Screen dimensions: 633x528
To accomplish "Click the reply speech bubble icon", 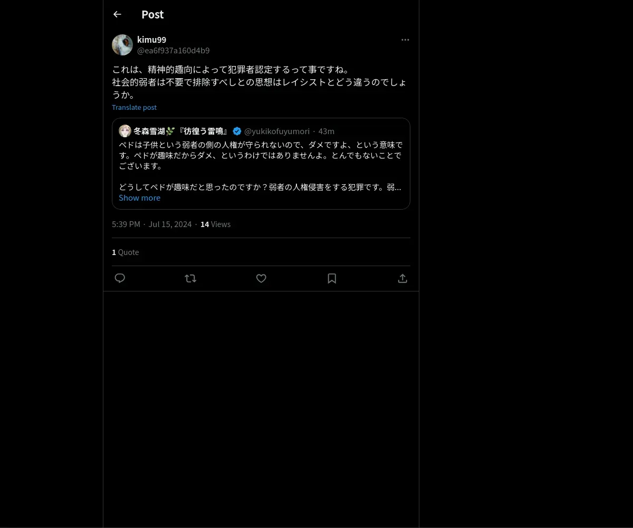I will pos(120,278).
